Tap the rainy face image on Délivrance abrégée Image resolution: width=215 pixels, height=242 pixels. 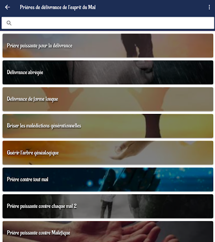110,72
